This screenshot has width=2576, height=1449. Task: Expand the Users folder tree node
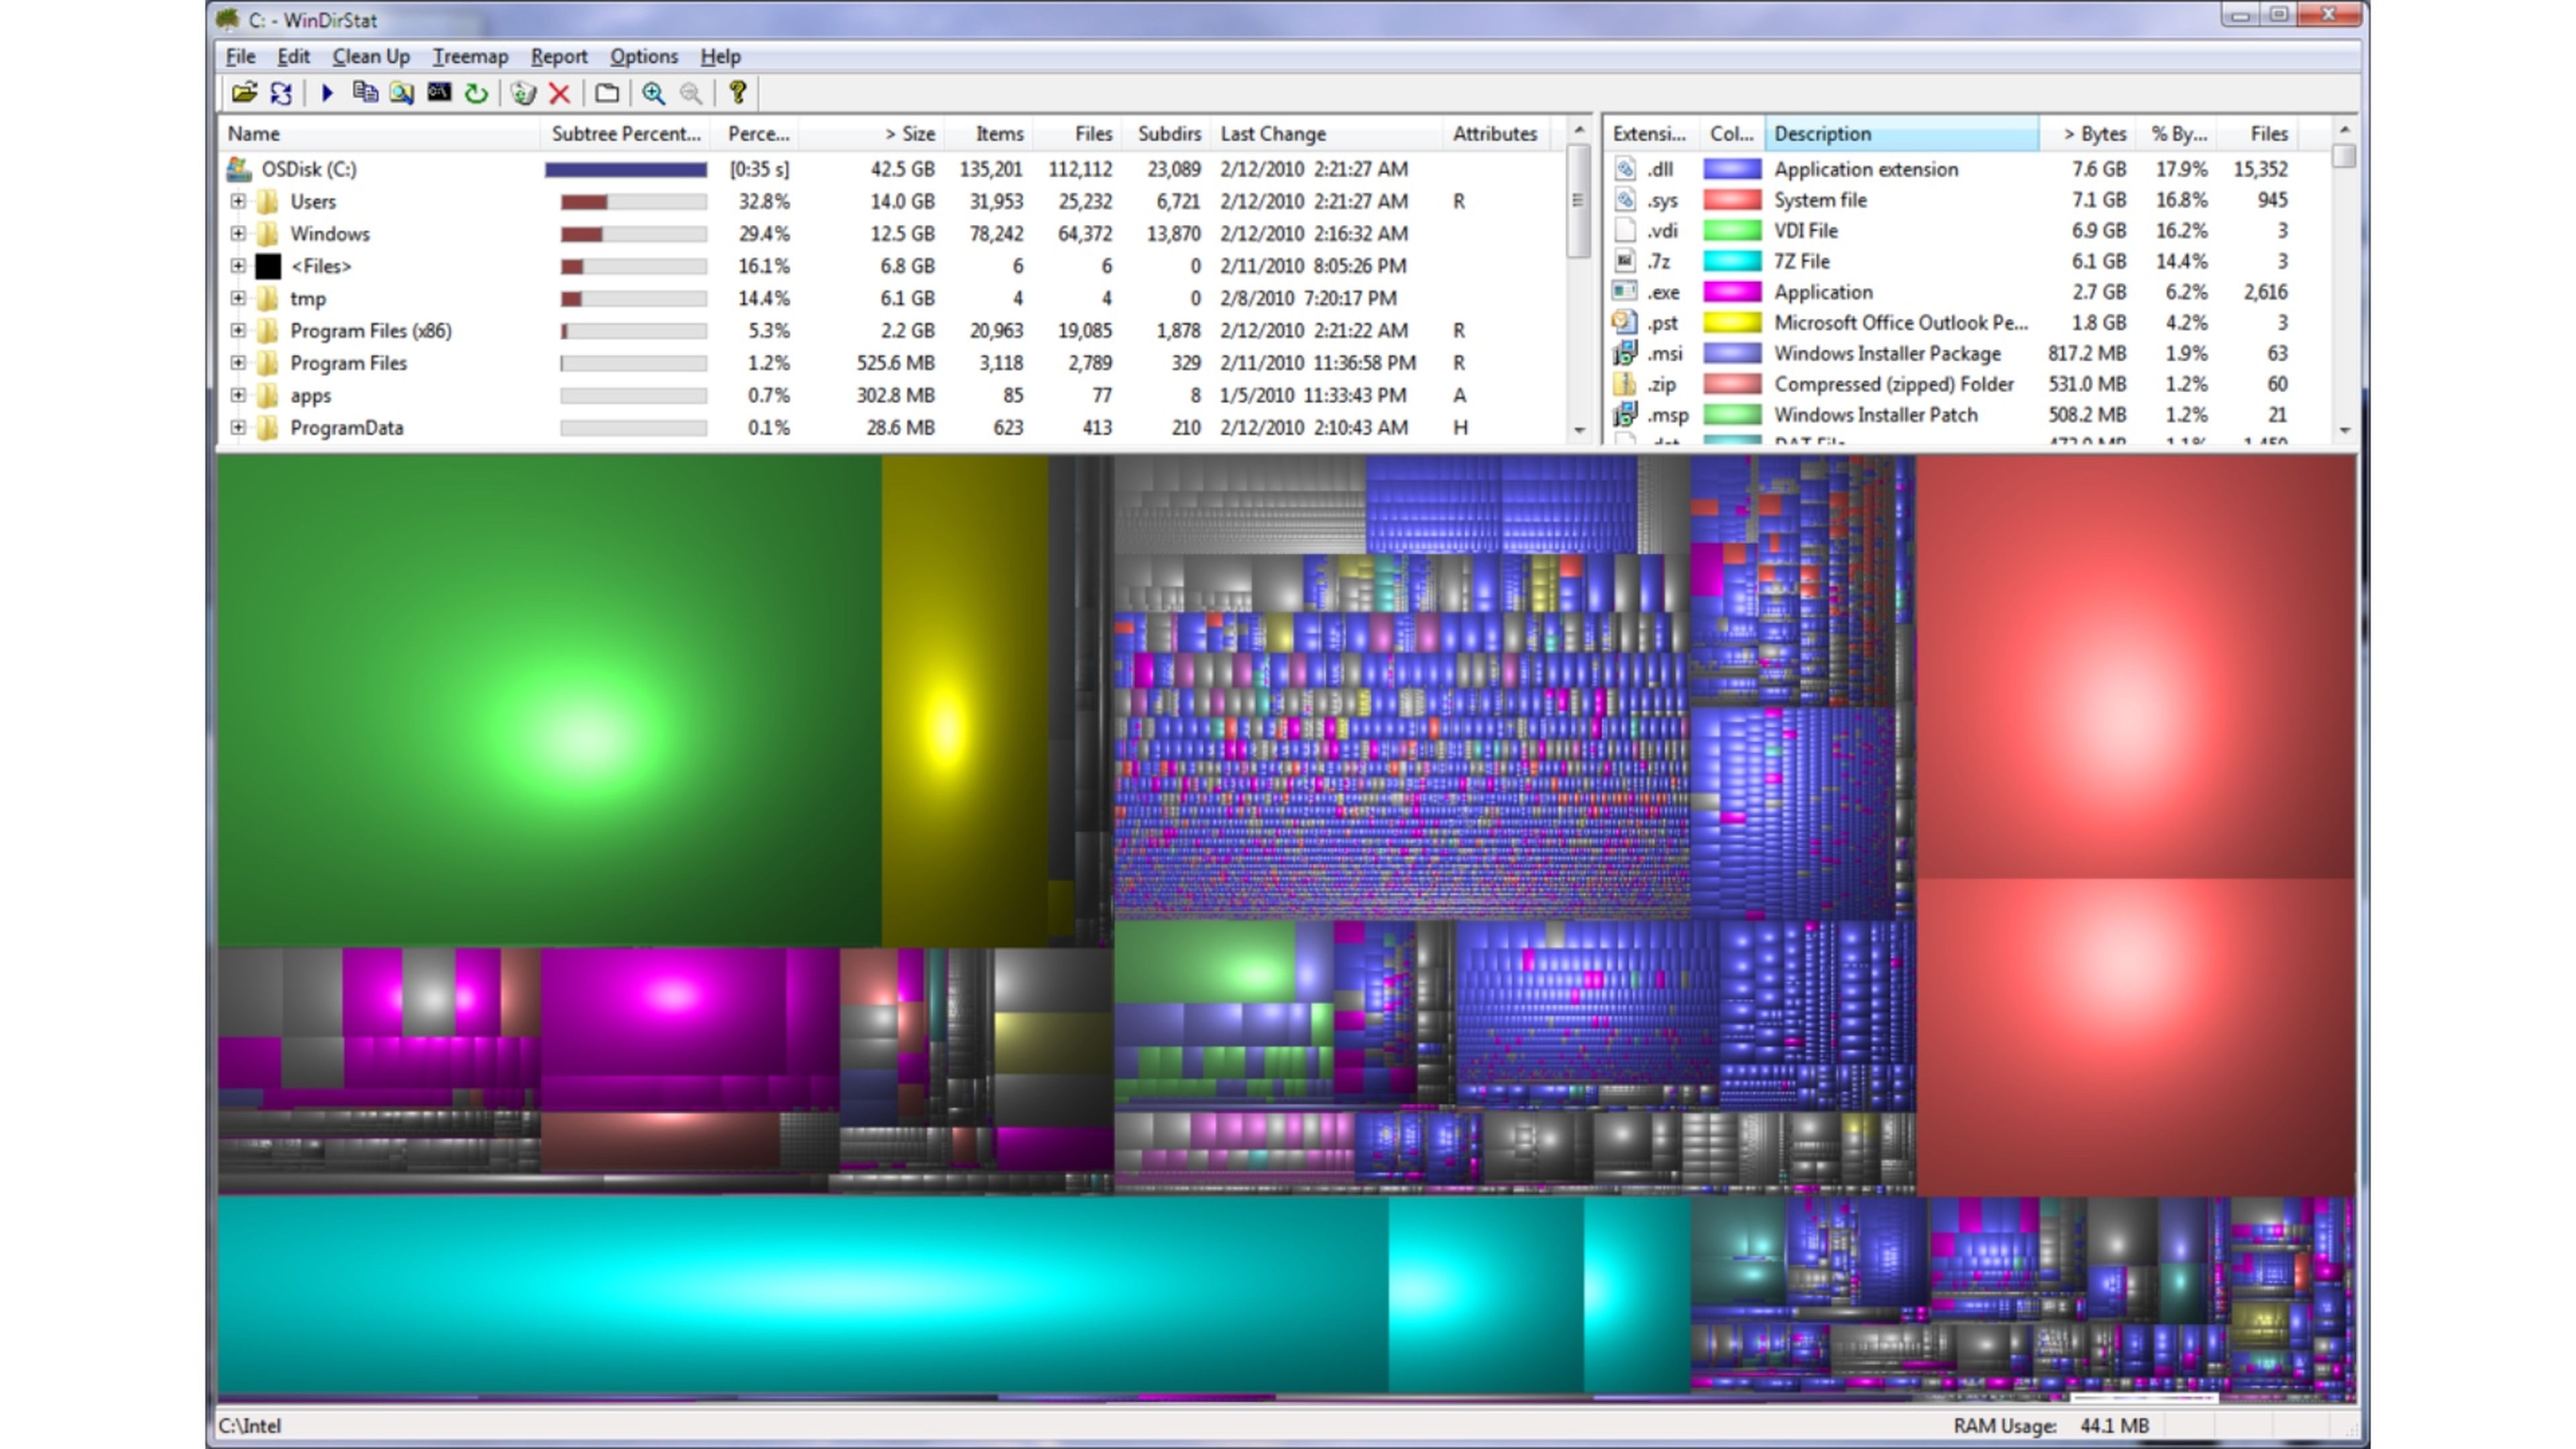click(238, 201)
